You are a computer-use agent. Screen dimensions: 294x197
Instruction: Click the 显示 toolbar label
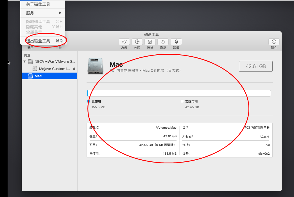(30, 48)
